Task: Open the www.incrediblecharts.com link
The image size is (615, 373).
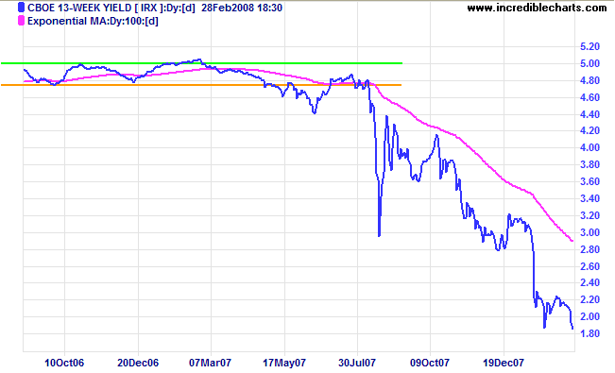Action: (537, 8)
